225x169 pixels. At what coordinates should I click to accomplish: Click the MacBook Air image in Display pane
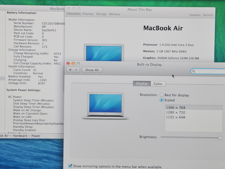(105, 106)
